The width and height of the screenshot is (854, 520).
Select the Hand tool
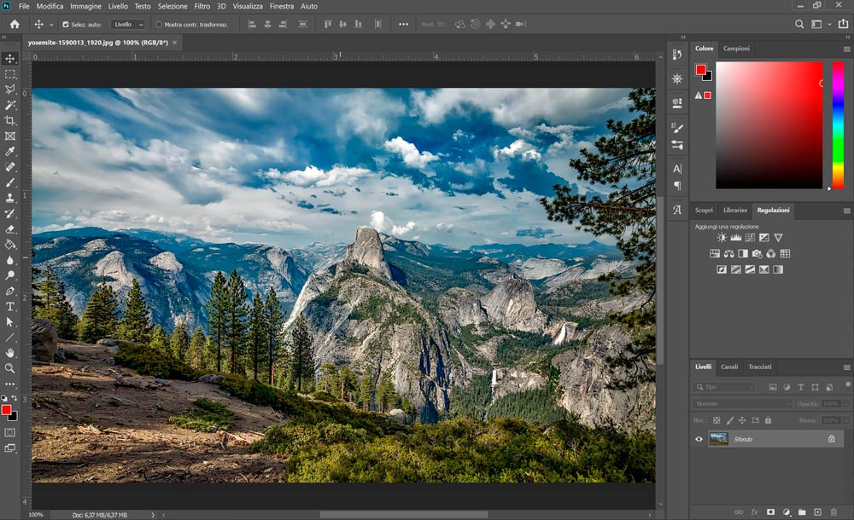(x=10, y=353)
